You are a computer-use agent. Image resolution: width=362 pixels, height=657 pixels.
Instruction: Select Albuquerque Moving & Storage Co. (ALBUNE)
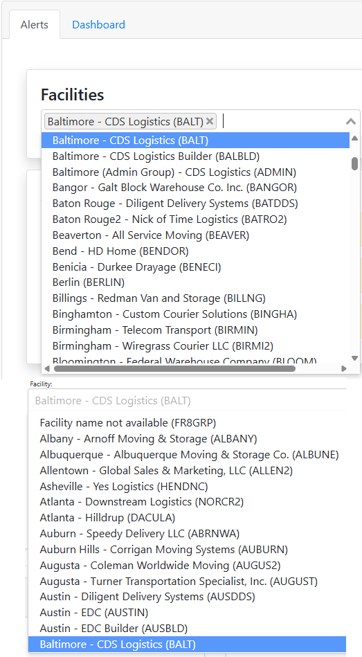tap(187, 455)
